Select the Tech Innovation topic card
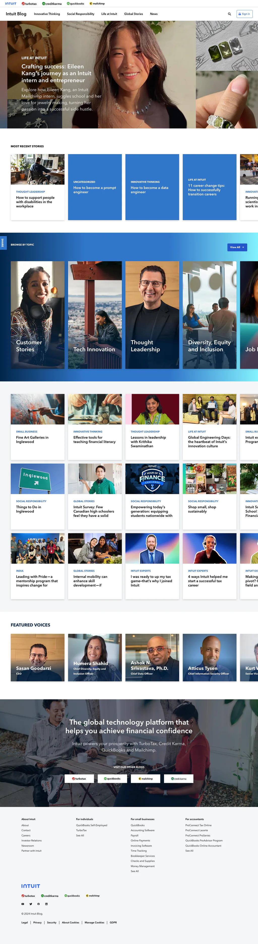 [95, 315]
